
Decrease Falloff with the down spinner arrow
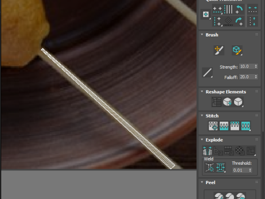coord(256,78)
